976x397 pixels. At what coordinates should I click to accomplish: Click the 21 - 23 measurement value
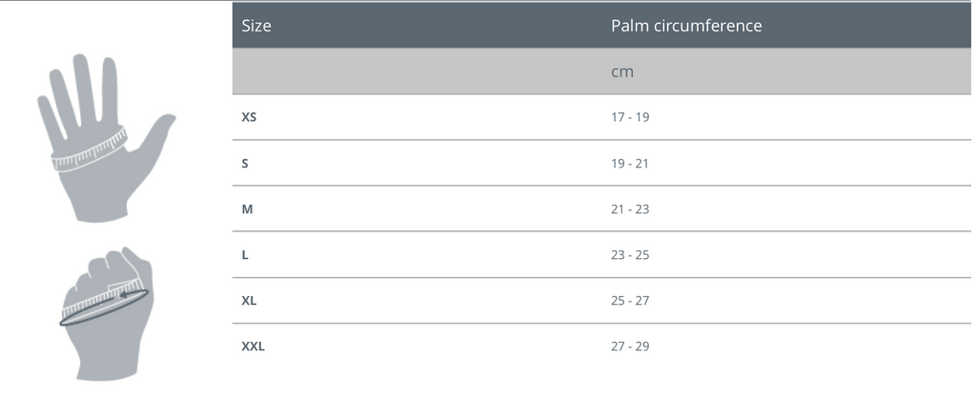pyautogui.click(x=630, y=208)
